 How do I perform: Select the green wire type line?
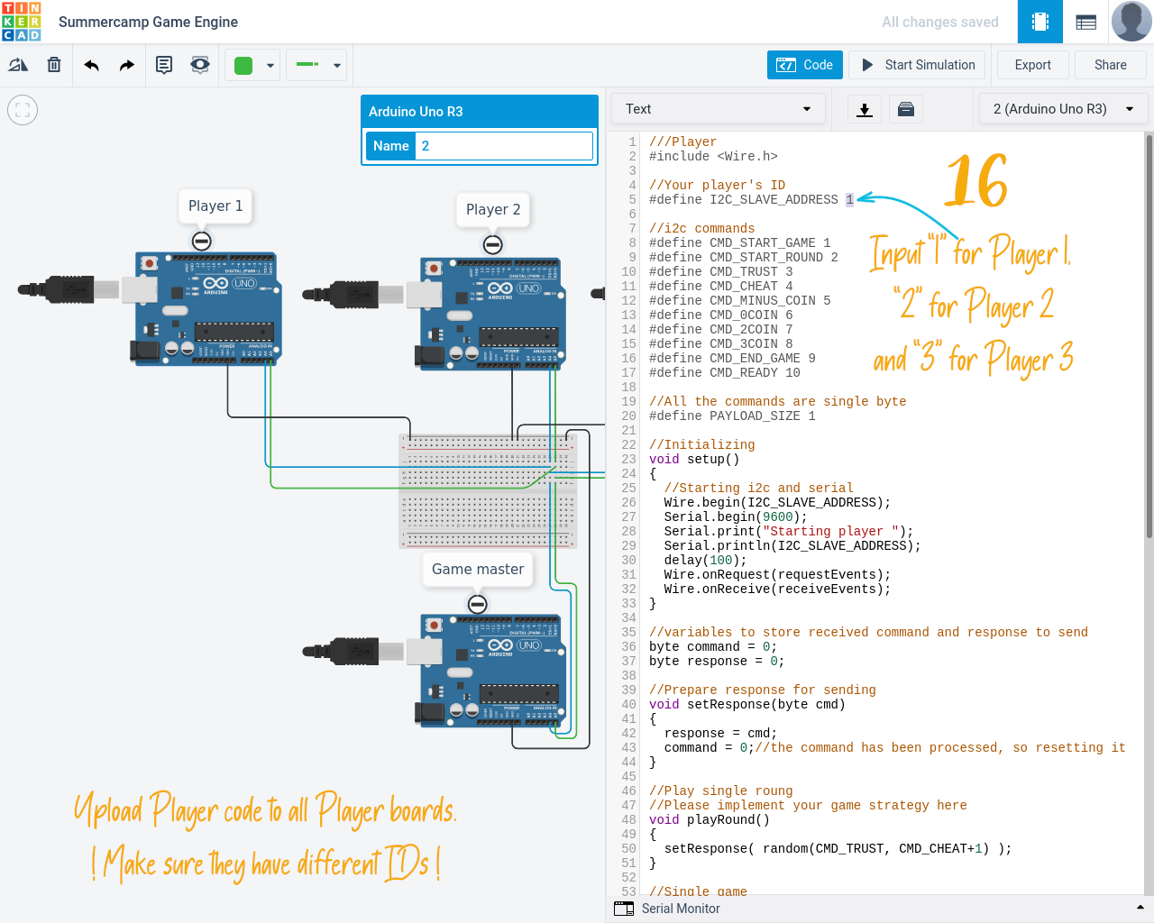pyautogui.click(x=307, y=65)
